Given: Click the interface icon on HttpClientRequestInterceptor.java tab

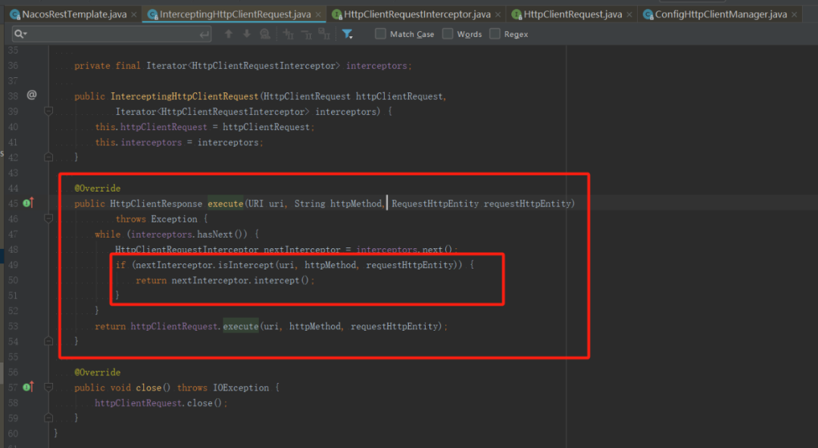Looking at the screenshot, I should point(337,14).
